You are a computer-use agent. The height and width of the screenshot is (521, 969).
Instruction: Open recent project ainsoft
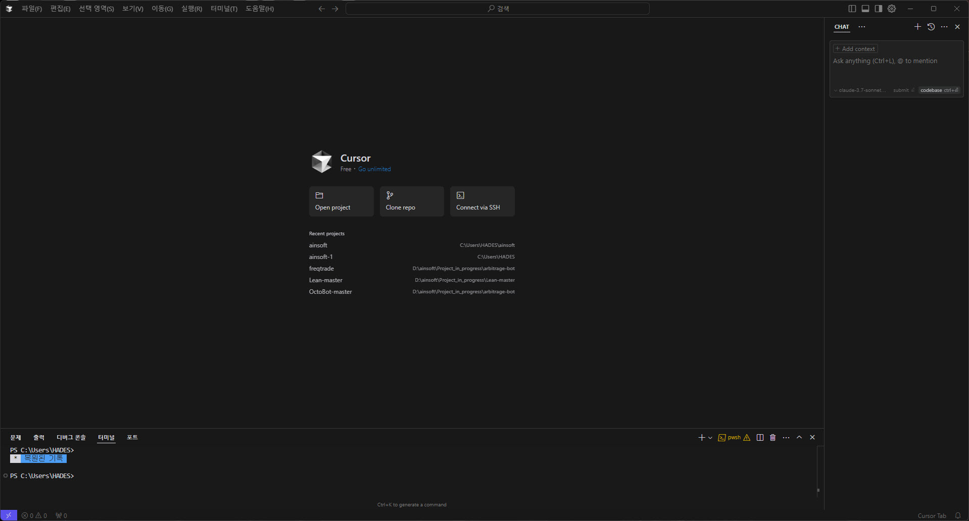pos(412,245)
